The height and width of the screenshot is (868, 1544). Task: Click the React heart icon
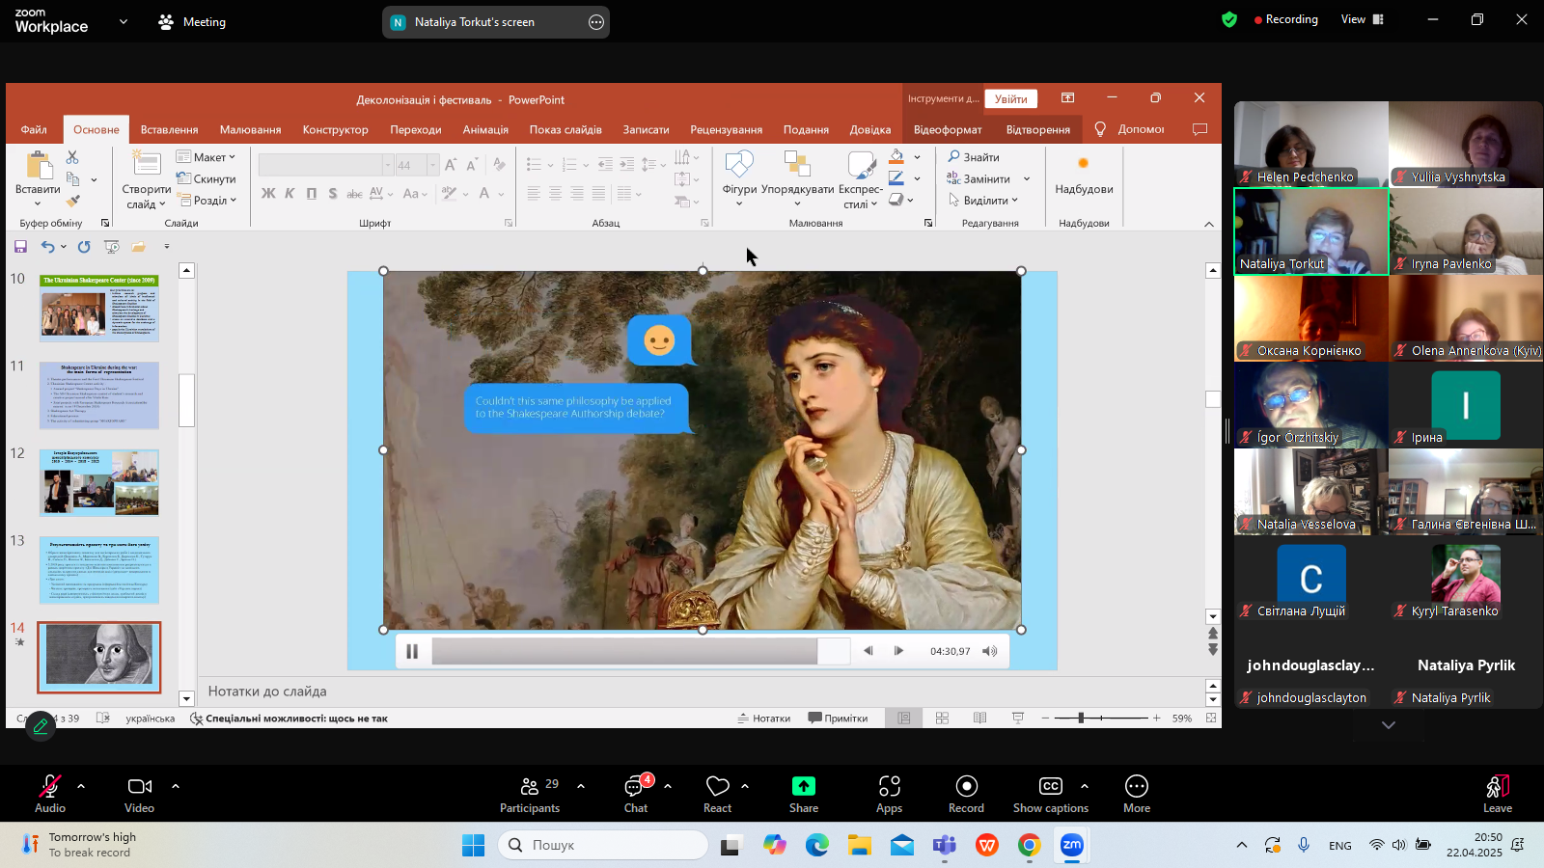pyautogui.click(x=717, y=786)
